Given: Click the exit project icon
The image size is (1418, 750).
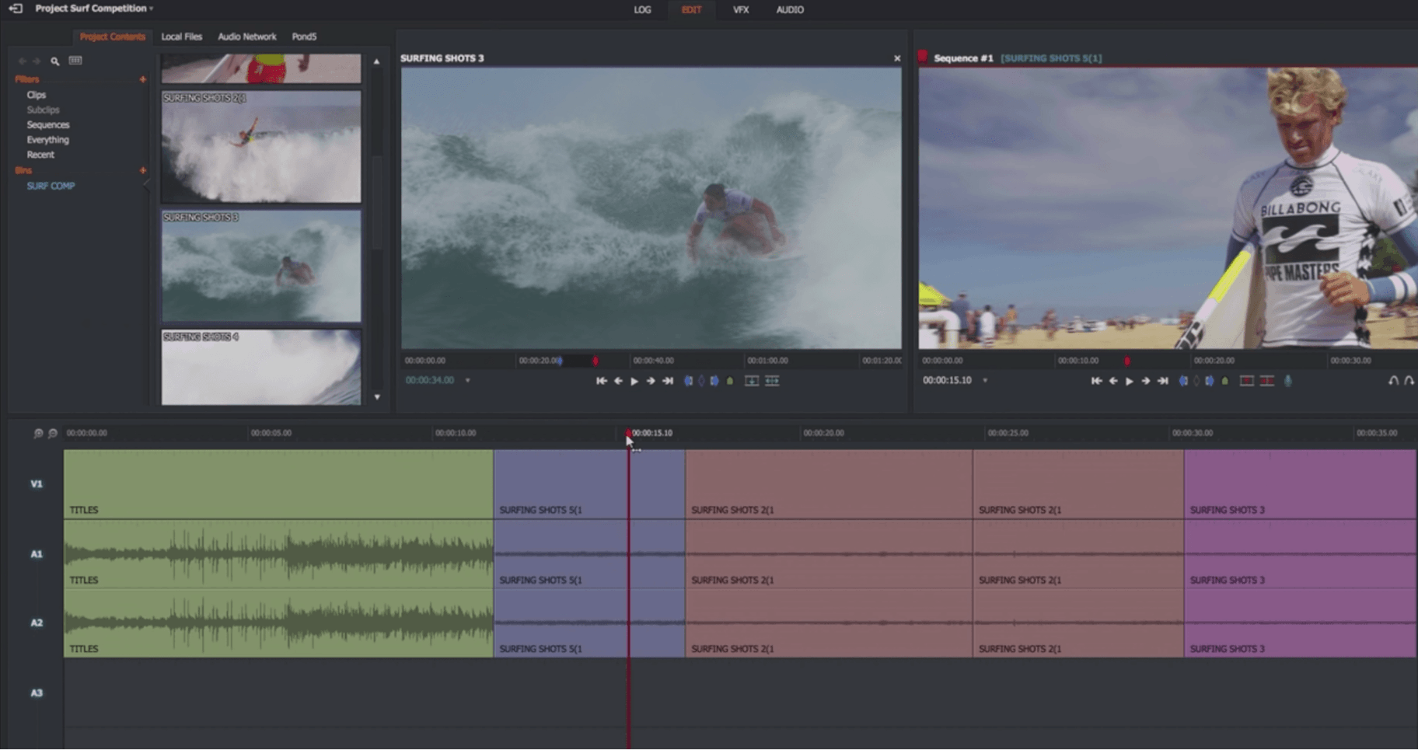Looking at the screenshot, I should pyautogui.click(x=16, y=9).
